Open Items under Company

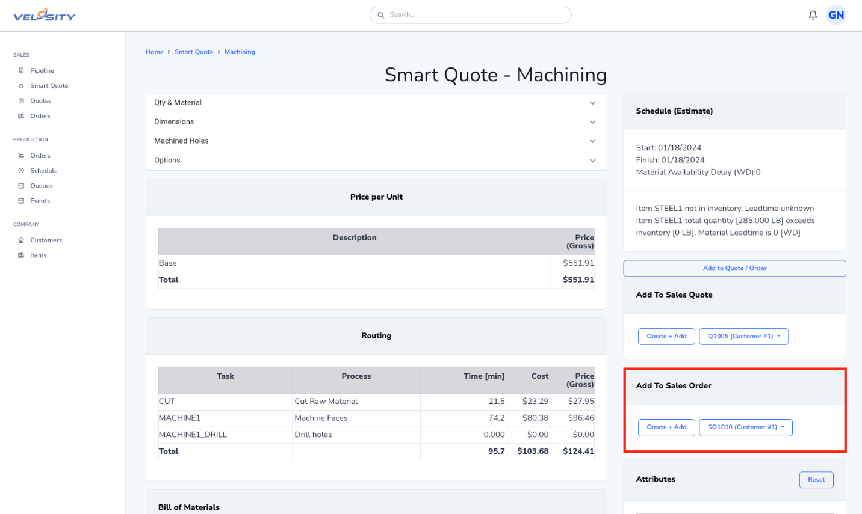(39, 255)
